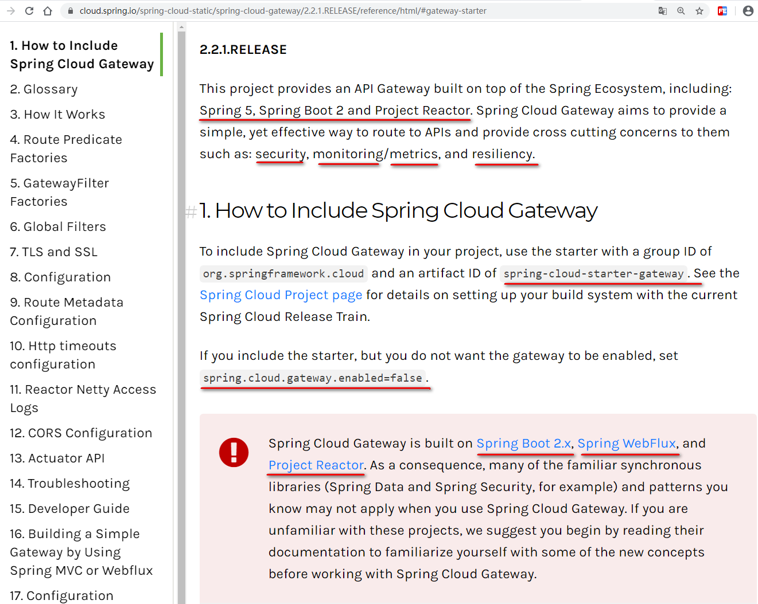
Task: Click the 2.2.1.RELEASE version text
Action: coord(243,50)
